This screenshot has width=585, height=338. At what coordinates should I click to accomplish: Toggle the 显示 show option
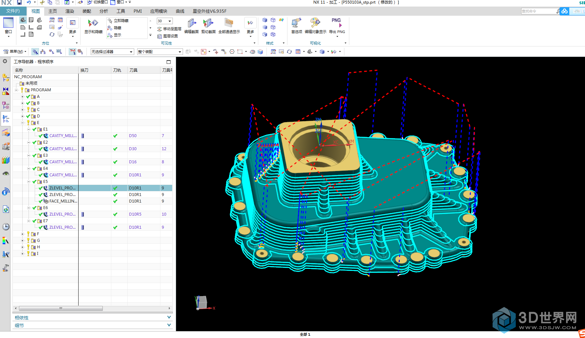115,35
